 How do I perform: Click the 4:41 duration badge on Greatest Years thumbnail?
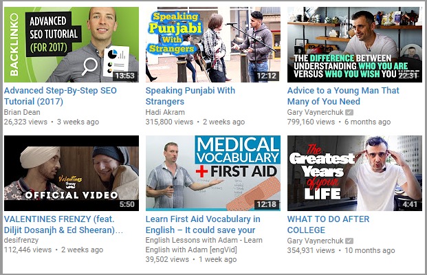pyautogui.click(x=410, y=204)
